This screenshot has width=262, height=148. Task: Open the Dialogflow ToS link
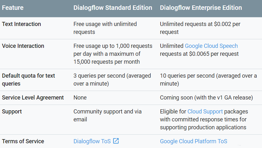(x=92, y=141)
